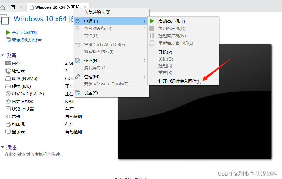Click the large VM icon beside title

[x=5, y=20]
